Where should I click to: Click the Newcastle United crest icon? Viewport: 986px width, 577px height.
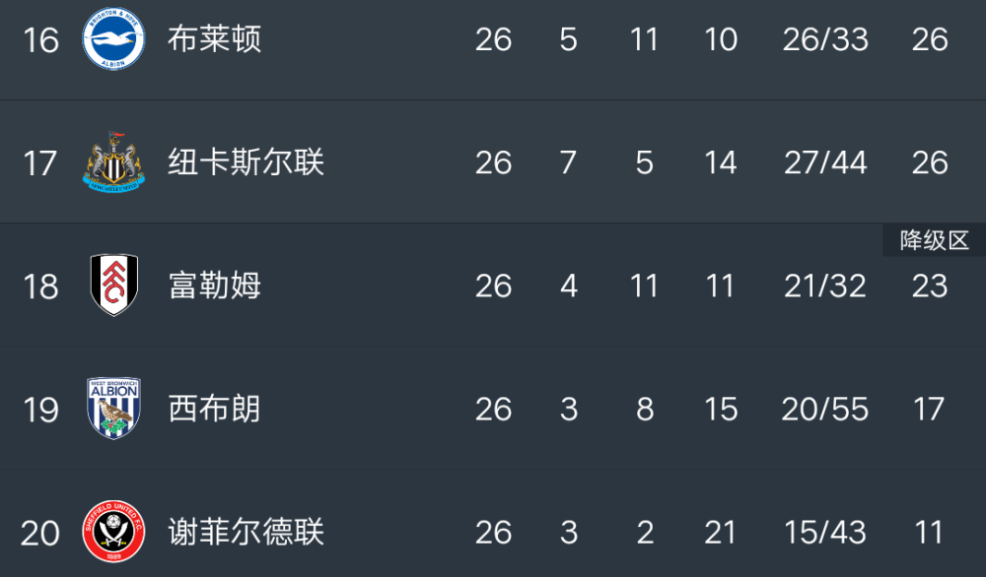(x=113, y=161)
